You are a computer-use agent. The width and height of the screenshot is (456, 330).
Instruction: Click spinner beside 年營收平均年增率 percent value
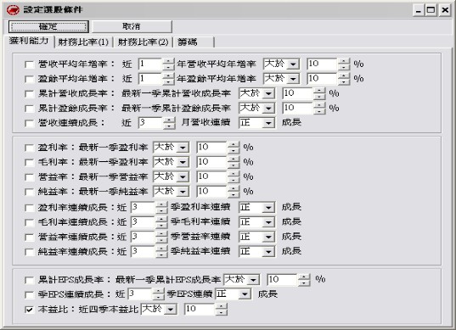(344, 64)
